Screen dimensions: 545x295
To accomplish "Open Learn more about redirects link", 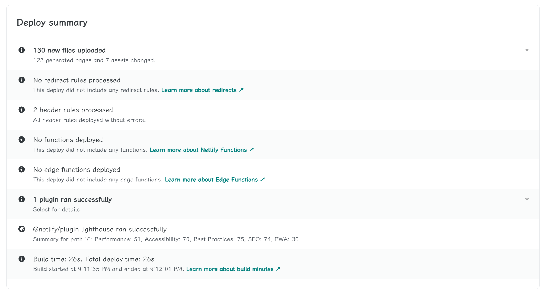I will 202,90.
